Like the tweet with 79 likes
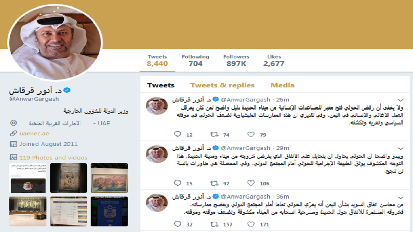 251,135
